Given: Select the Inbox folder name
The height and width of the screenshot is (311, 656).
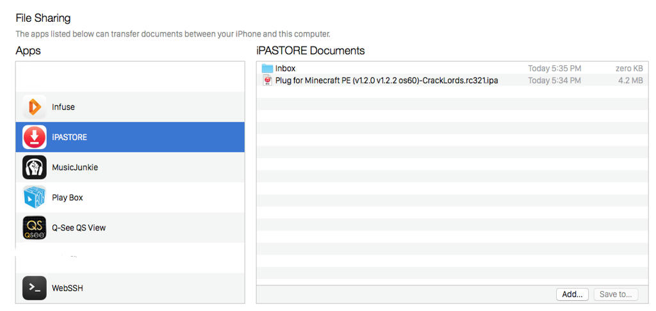Looking at the screenshot, I should (286, 68).
